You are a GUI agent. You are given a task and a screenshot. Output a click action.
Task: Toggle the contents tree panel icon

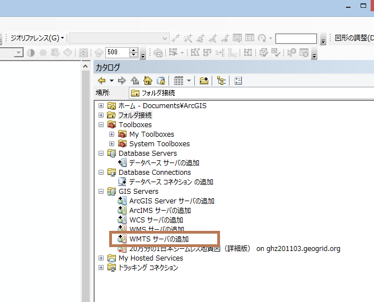click(x=221, y=81)
